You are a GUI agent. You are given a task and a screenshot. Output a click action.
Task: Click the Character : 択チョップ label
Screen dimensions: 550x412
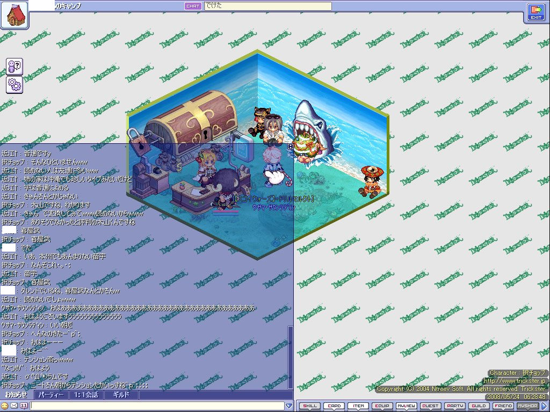[x=518, y=373]
